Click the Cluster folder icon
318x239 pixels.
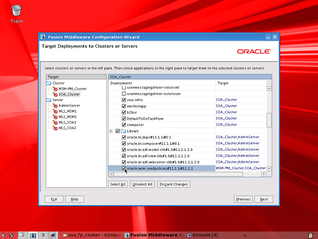click(49, 83)
